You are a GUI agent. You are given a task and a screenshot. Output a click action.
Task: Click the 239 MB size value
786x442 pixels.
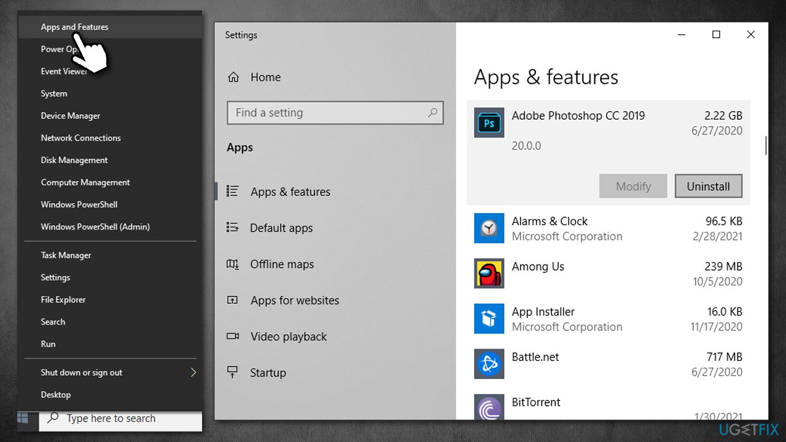(x=723, y=266)
